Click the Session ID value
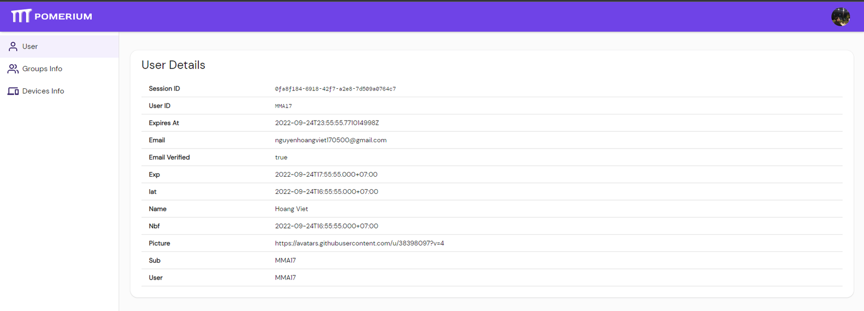The image size is (864, 311). (335, 89)
